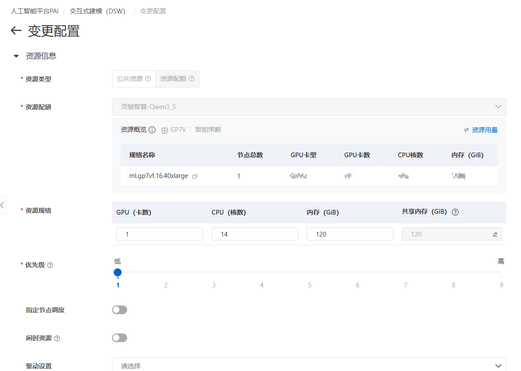Open the 驱动设置 dropdown
The image size is (521, 371).
point(309,365)
